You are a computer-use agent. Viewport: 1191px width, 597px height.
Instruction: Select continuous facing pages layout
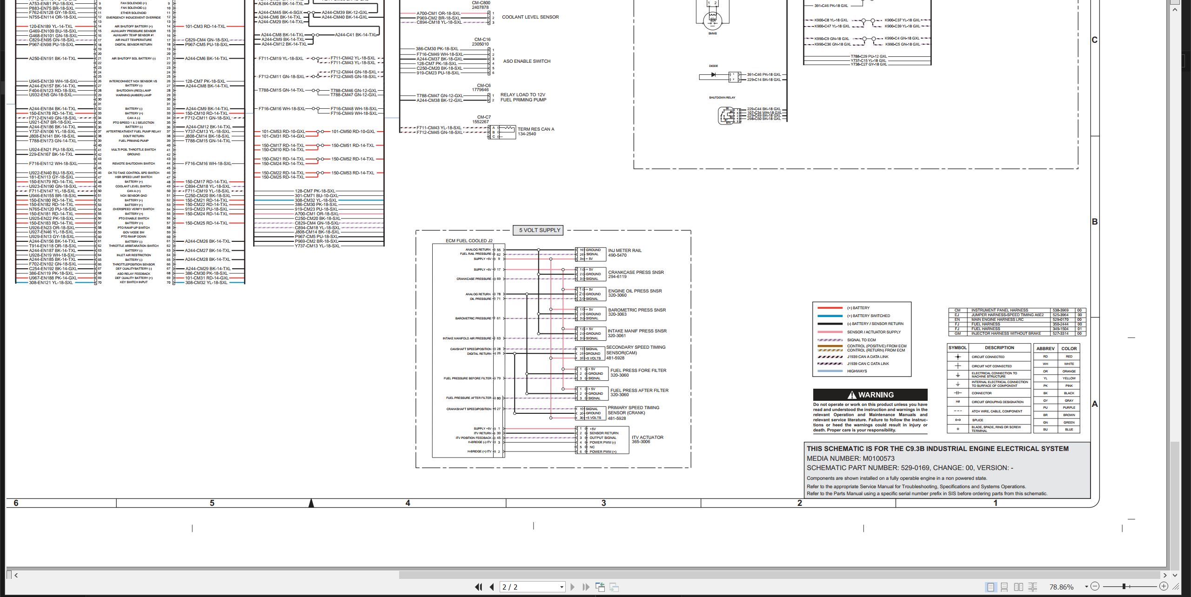click(x=1033, y=587)
